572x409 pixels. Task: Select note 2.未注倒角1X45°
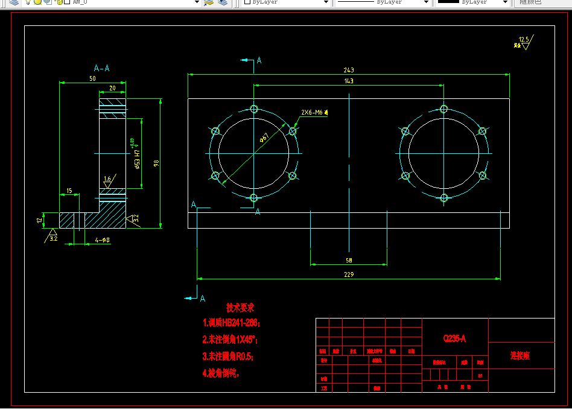click(x=230, y=339)
